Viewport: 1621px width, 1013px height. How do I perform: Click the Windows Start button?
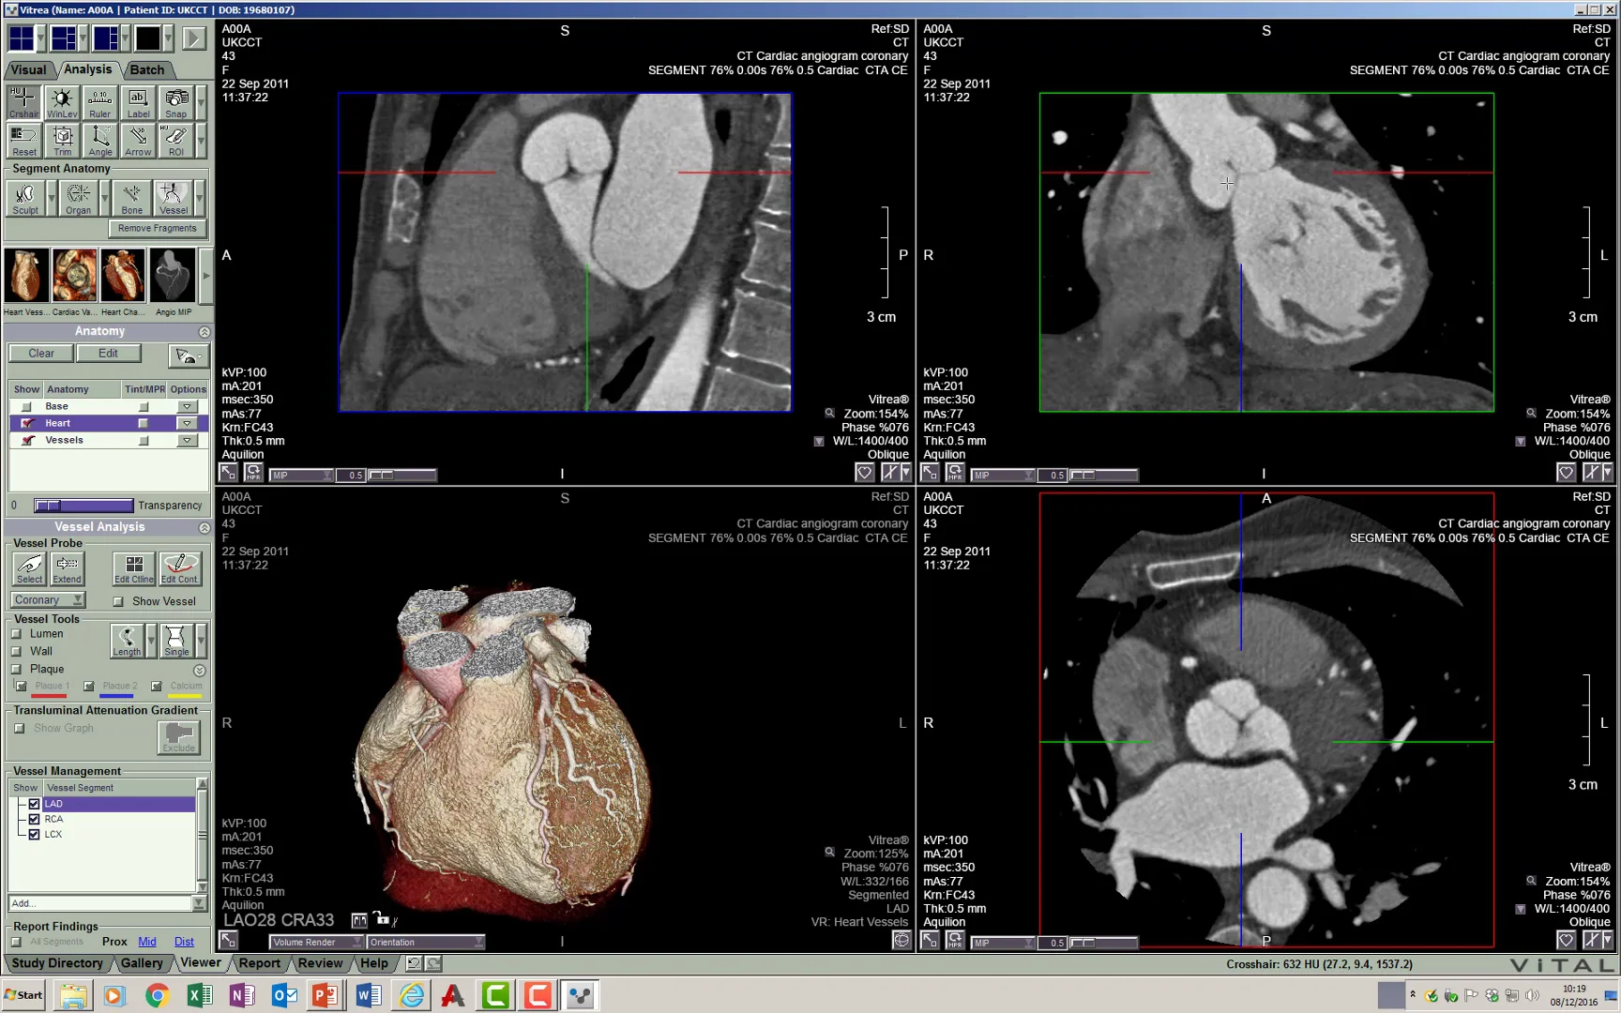tap(23, 995)
